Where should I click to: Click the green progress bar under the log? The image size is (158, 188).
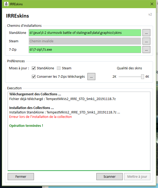pos(79,170)
